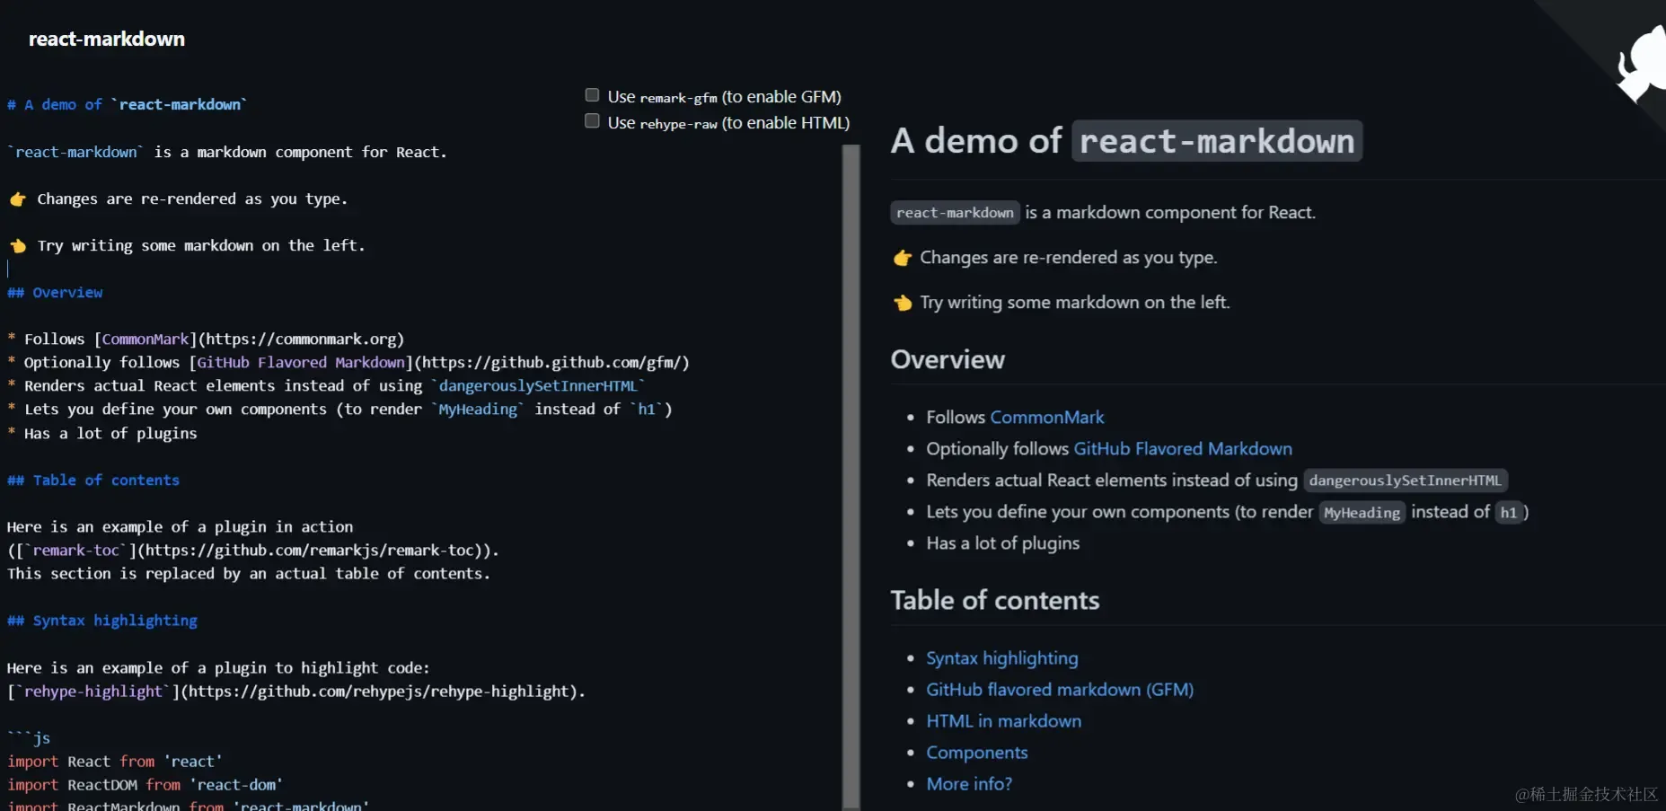This screenshot has height=811, width=1666.
Task: Click the MyHeading code chip in preview
Action: pos(1362,512)
